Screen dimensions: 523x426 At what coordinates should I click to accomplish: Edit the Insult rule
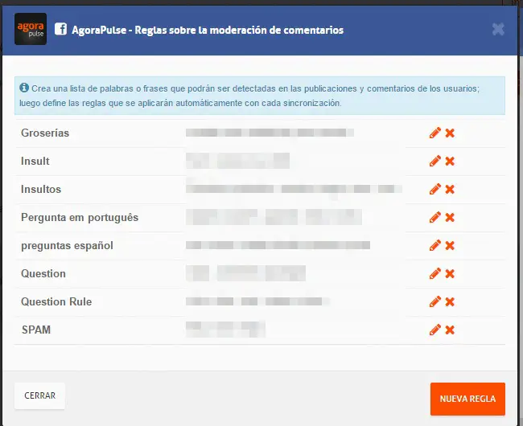click(x=435, y=161)
